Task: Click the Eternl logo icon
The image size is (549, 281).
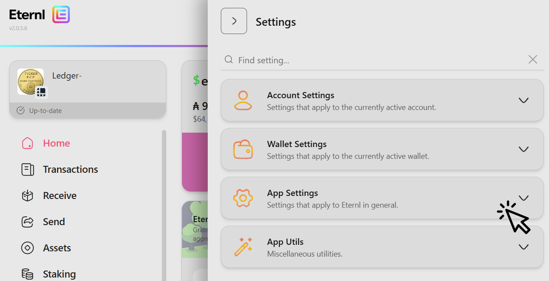Action: [61, 14]
